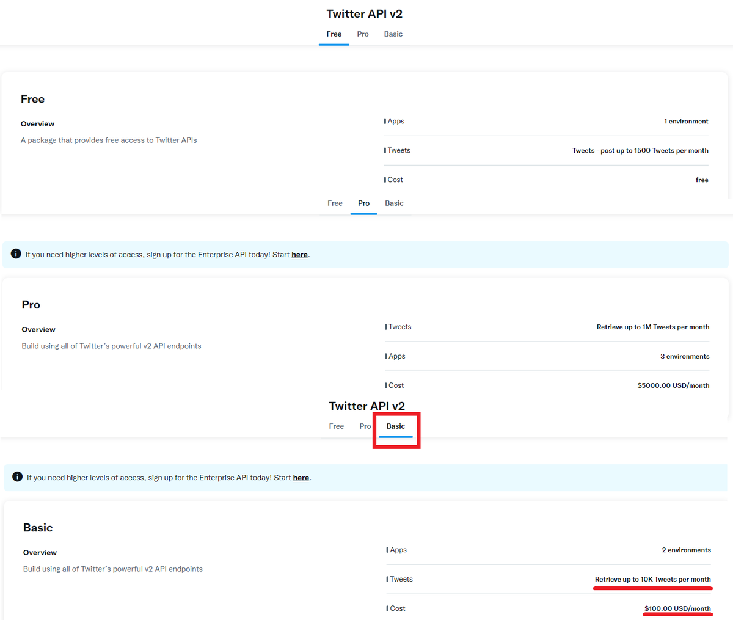The image size is (733, 620).
Task: Click the underlined $100.00 USD/month cost text
Action: 677,608
